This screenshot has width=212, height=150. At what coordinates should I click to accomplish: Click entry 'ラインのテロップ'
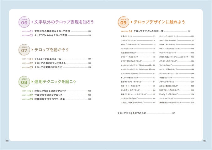[165, 65]
